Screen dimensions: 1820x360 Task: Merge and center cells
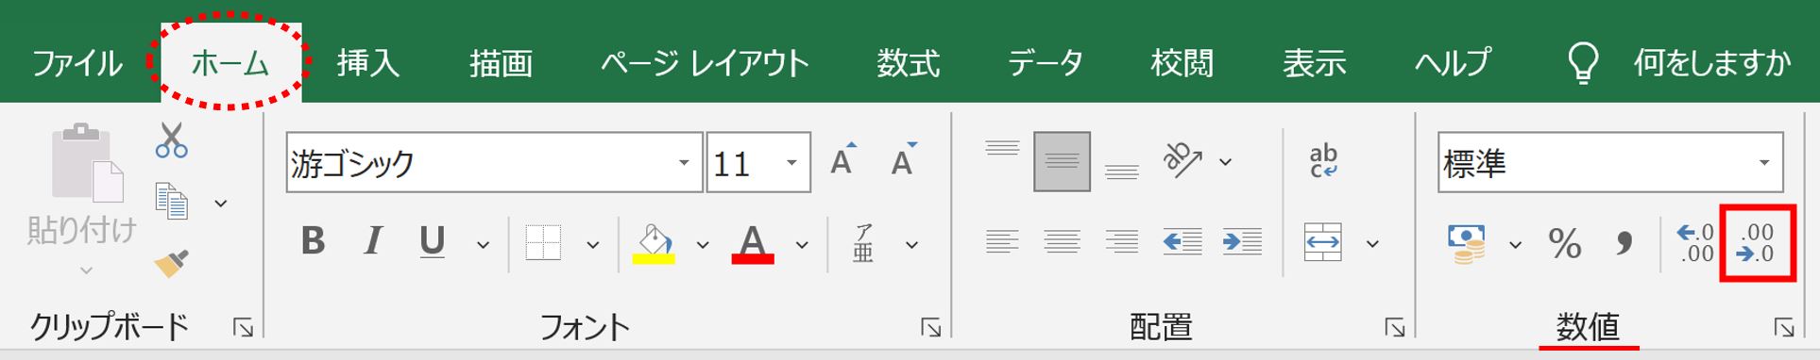pyautogui.click(x=1322, y=242)
